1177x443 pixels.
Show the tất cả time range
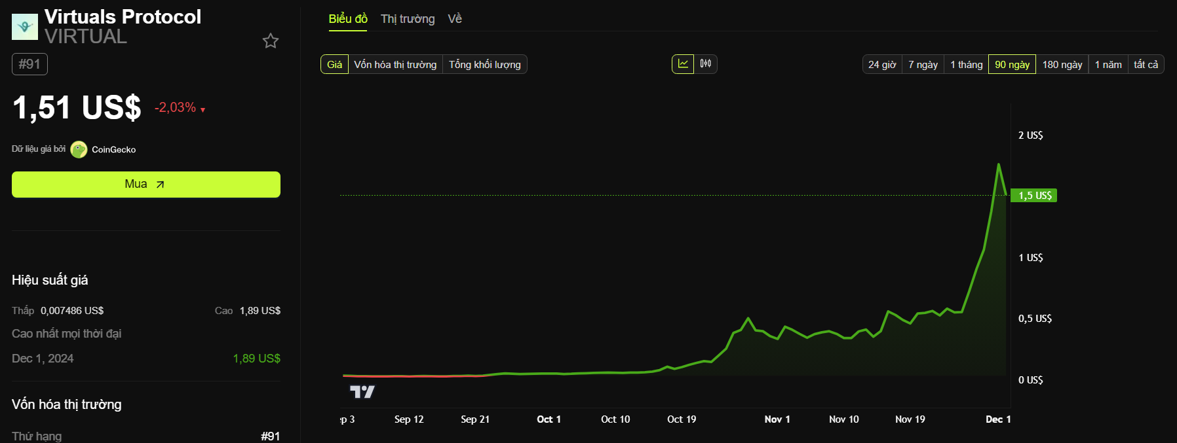(x=1146, y=65)
